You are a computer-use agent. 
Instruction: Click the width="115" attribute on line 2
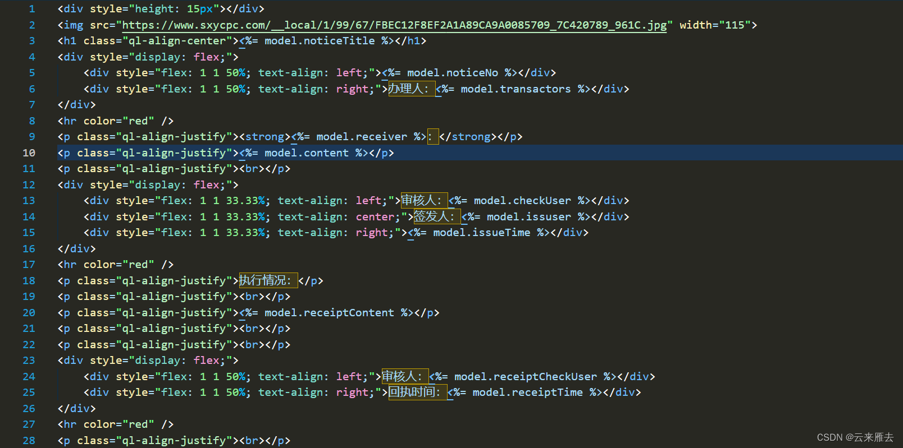(x=715, y=25)
